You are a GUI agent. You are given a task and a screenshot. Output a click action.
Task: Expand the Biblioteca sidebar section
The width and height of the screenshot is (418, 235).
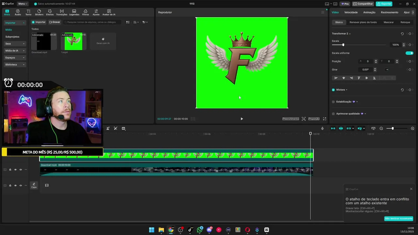point(15,65)
